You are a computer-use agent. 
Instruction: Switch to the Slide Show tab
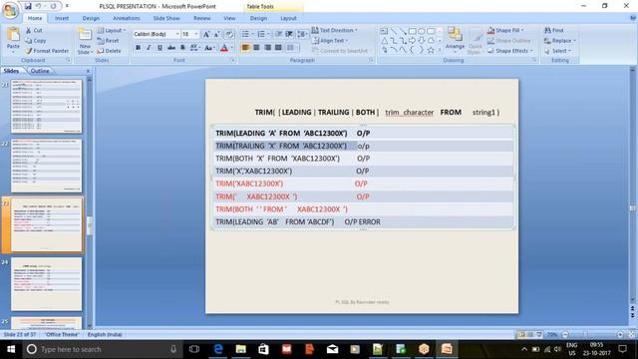pyautogui.click(x=166, y=18)
